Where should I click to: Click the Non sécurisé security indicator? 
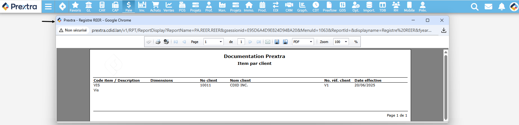point(73,30)
